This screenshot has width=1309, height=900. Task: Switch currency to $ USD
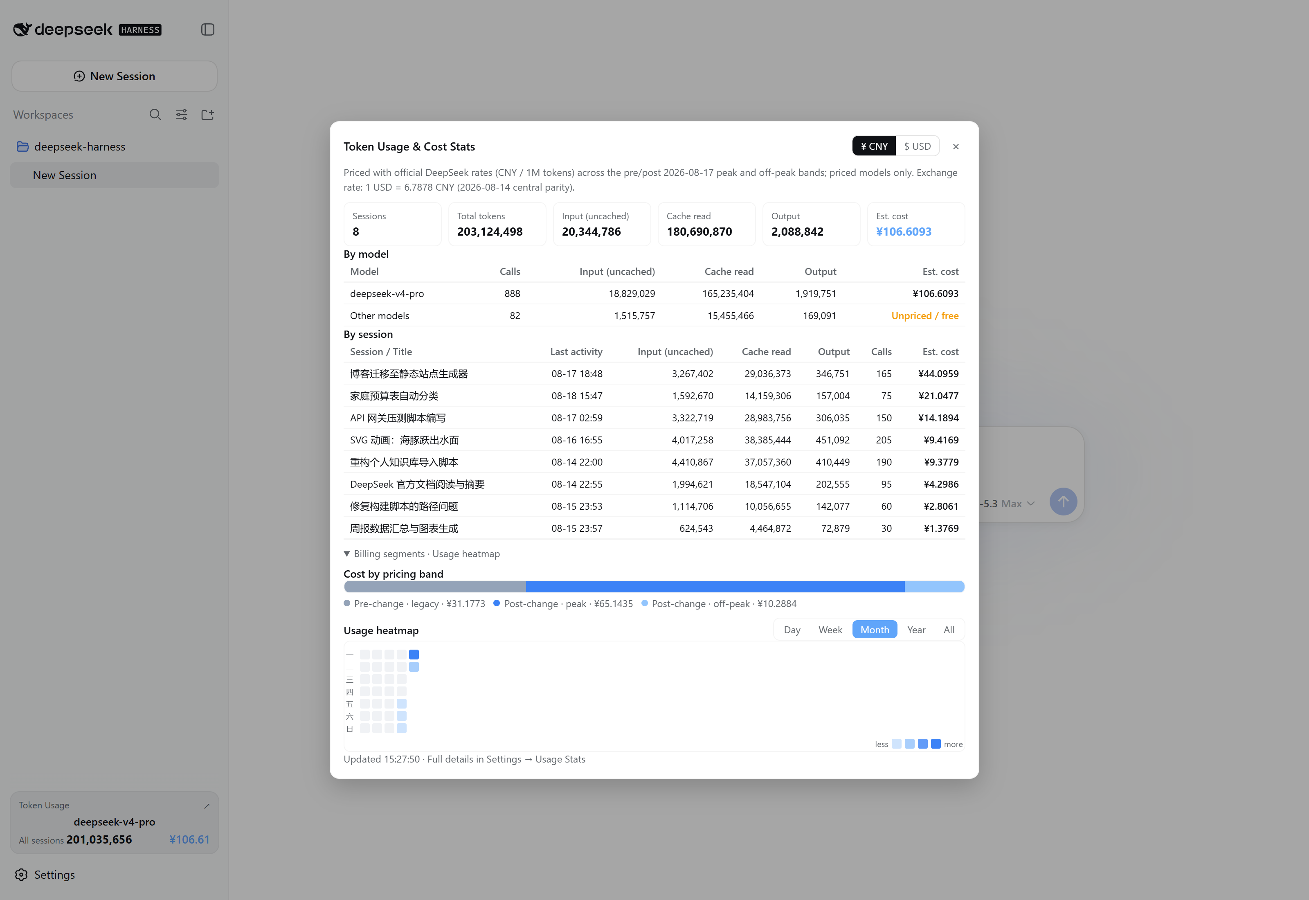917,146
